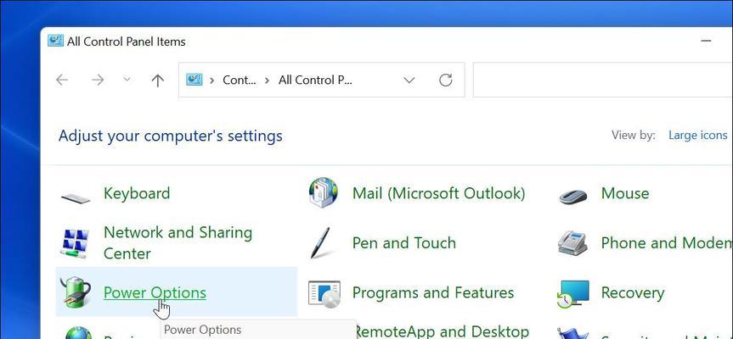Open the Mouse icon
Image resolution: width=733 pixels, height=339 pixels.
(573, 197)
